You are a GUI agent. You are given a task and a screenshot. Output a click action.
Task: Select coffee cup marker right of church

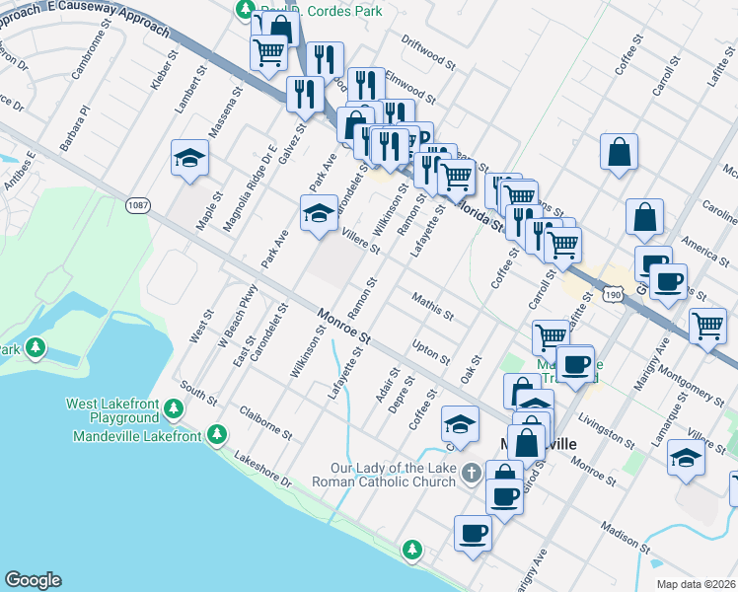pos(504,498)
